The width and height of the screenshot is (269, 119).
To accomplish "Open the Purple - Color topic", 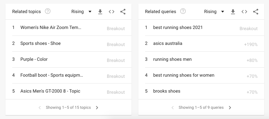I will click(34, 59).
